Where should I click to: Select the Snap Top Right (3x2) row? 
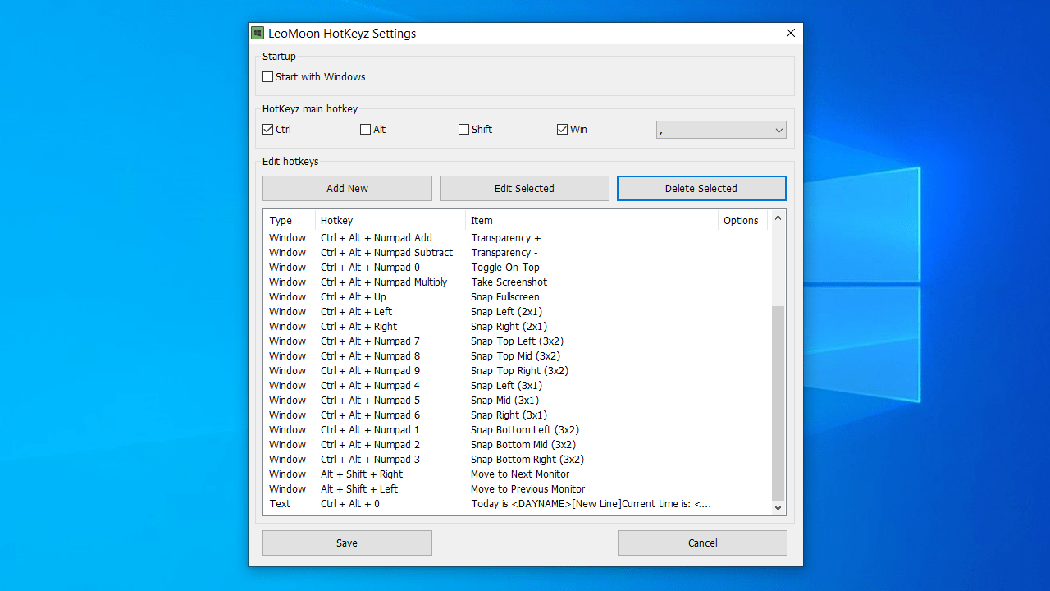[x=518, y=371]
